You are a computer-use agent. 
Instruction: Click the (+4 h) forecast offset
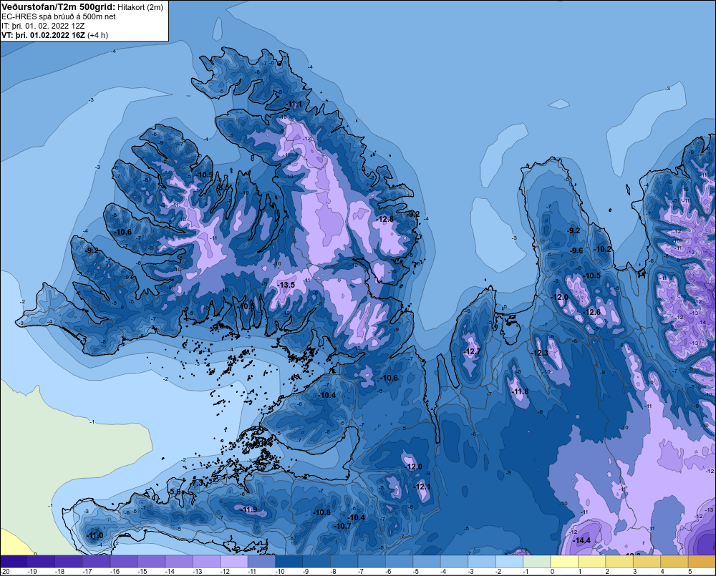pyautogui.click(x=97, y=35)
